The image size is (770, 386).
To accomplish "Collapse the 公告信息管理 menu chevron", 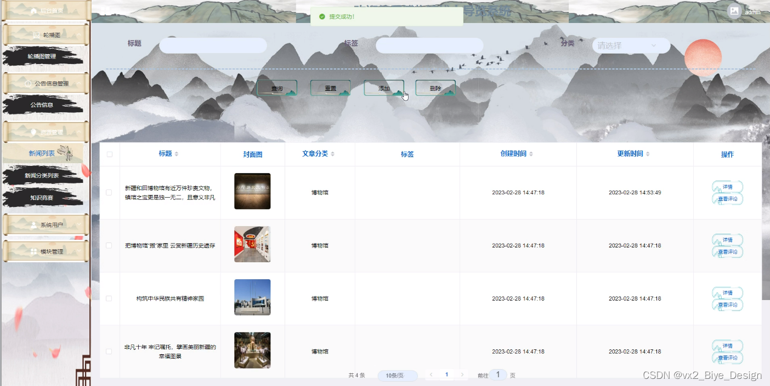I will pos(80,83).
